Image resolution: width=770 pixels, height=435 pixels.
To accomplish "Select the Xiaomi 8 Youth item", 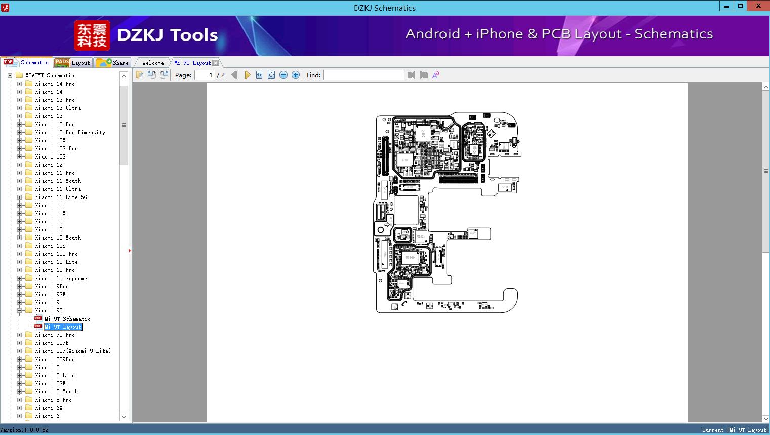I will tap(56, 391).
